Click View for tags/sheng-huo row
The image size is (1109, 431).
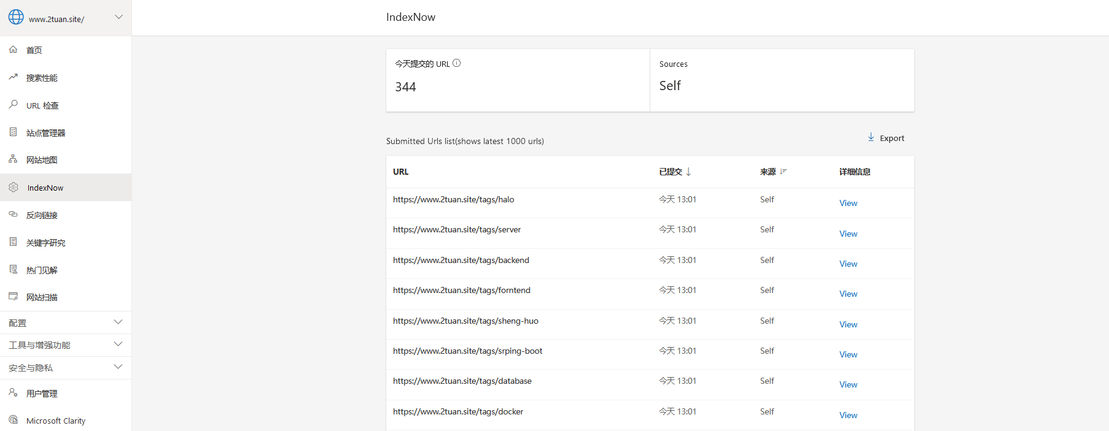pos(848,324)
